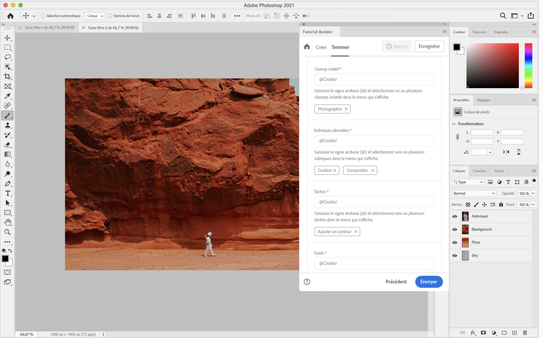Open the Normal blend mode dropdown
543x338 pixels.
(x=474, y=193)
